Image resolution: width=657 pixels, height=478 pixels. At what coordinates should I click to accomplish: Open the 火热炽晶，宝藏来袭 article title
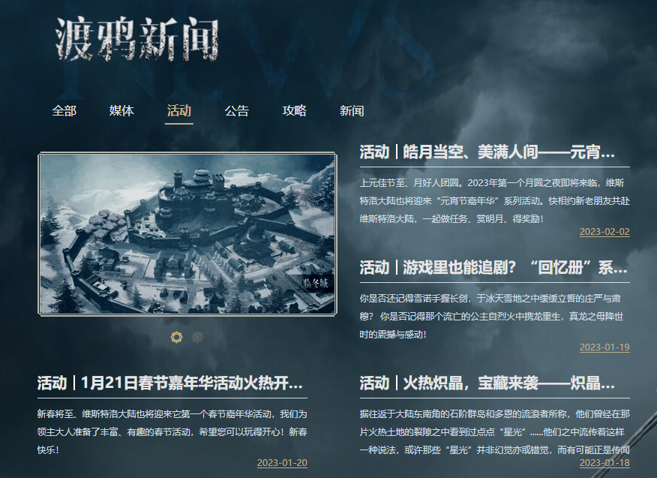point(487,383)
